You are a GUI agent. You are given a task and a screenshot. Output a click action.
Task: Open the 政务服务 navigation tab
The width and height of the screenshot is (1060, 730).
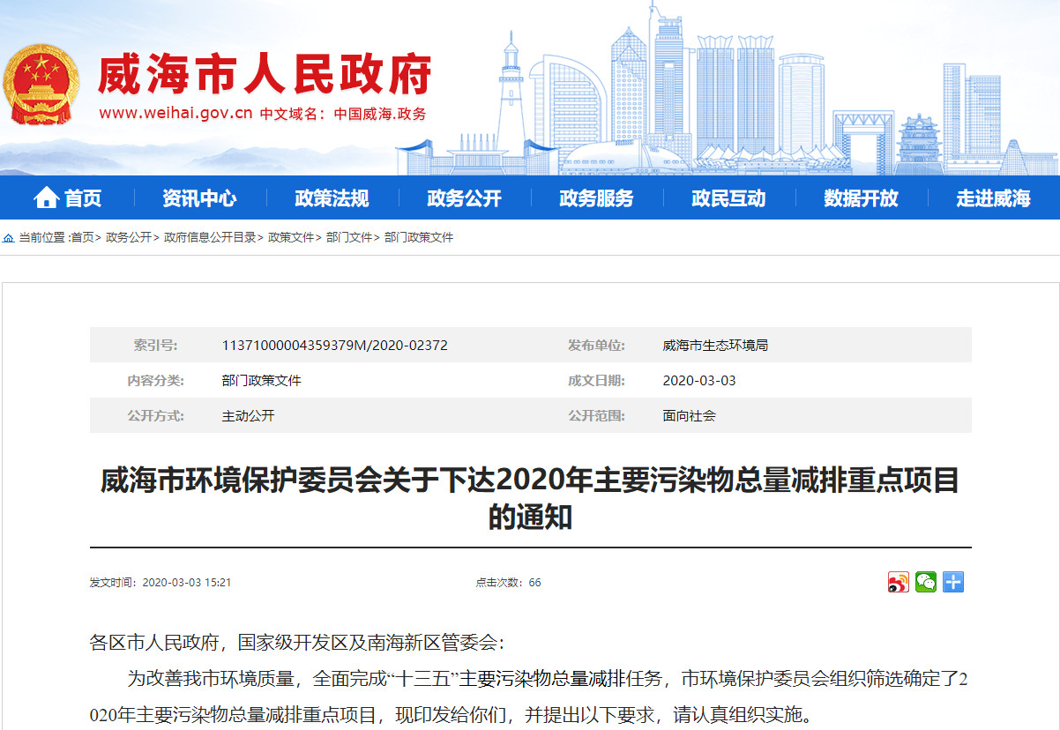click(596, 197)
